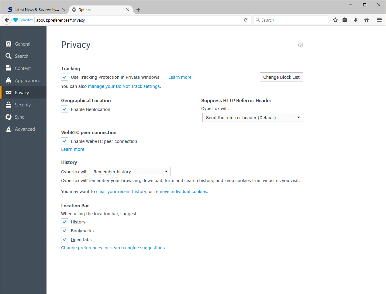Viewport: 386px width, 294px height.
Task: Open manage your Do Not Track settings
Action: (x=124, y=86)
